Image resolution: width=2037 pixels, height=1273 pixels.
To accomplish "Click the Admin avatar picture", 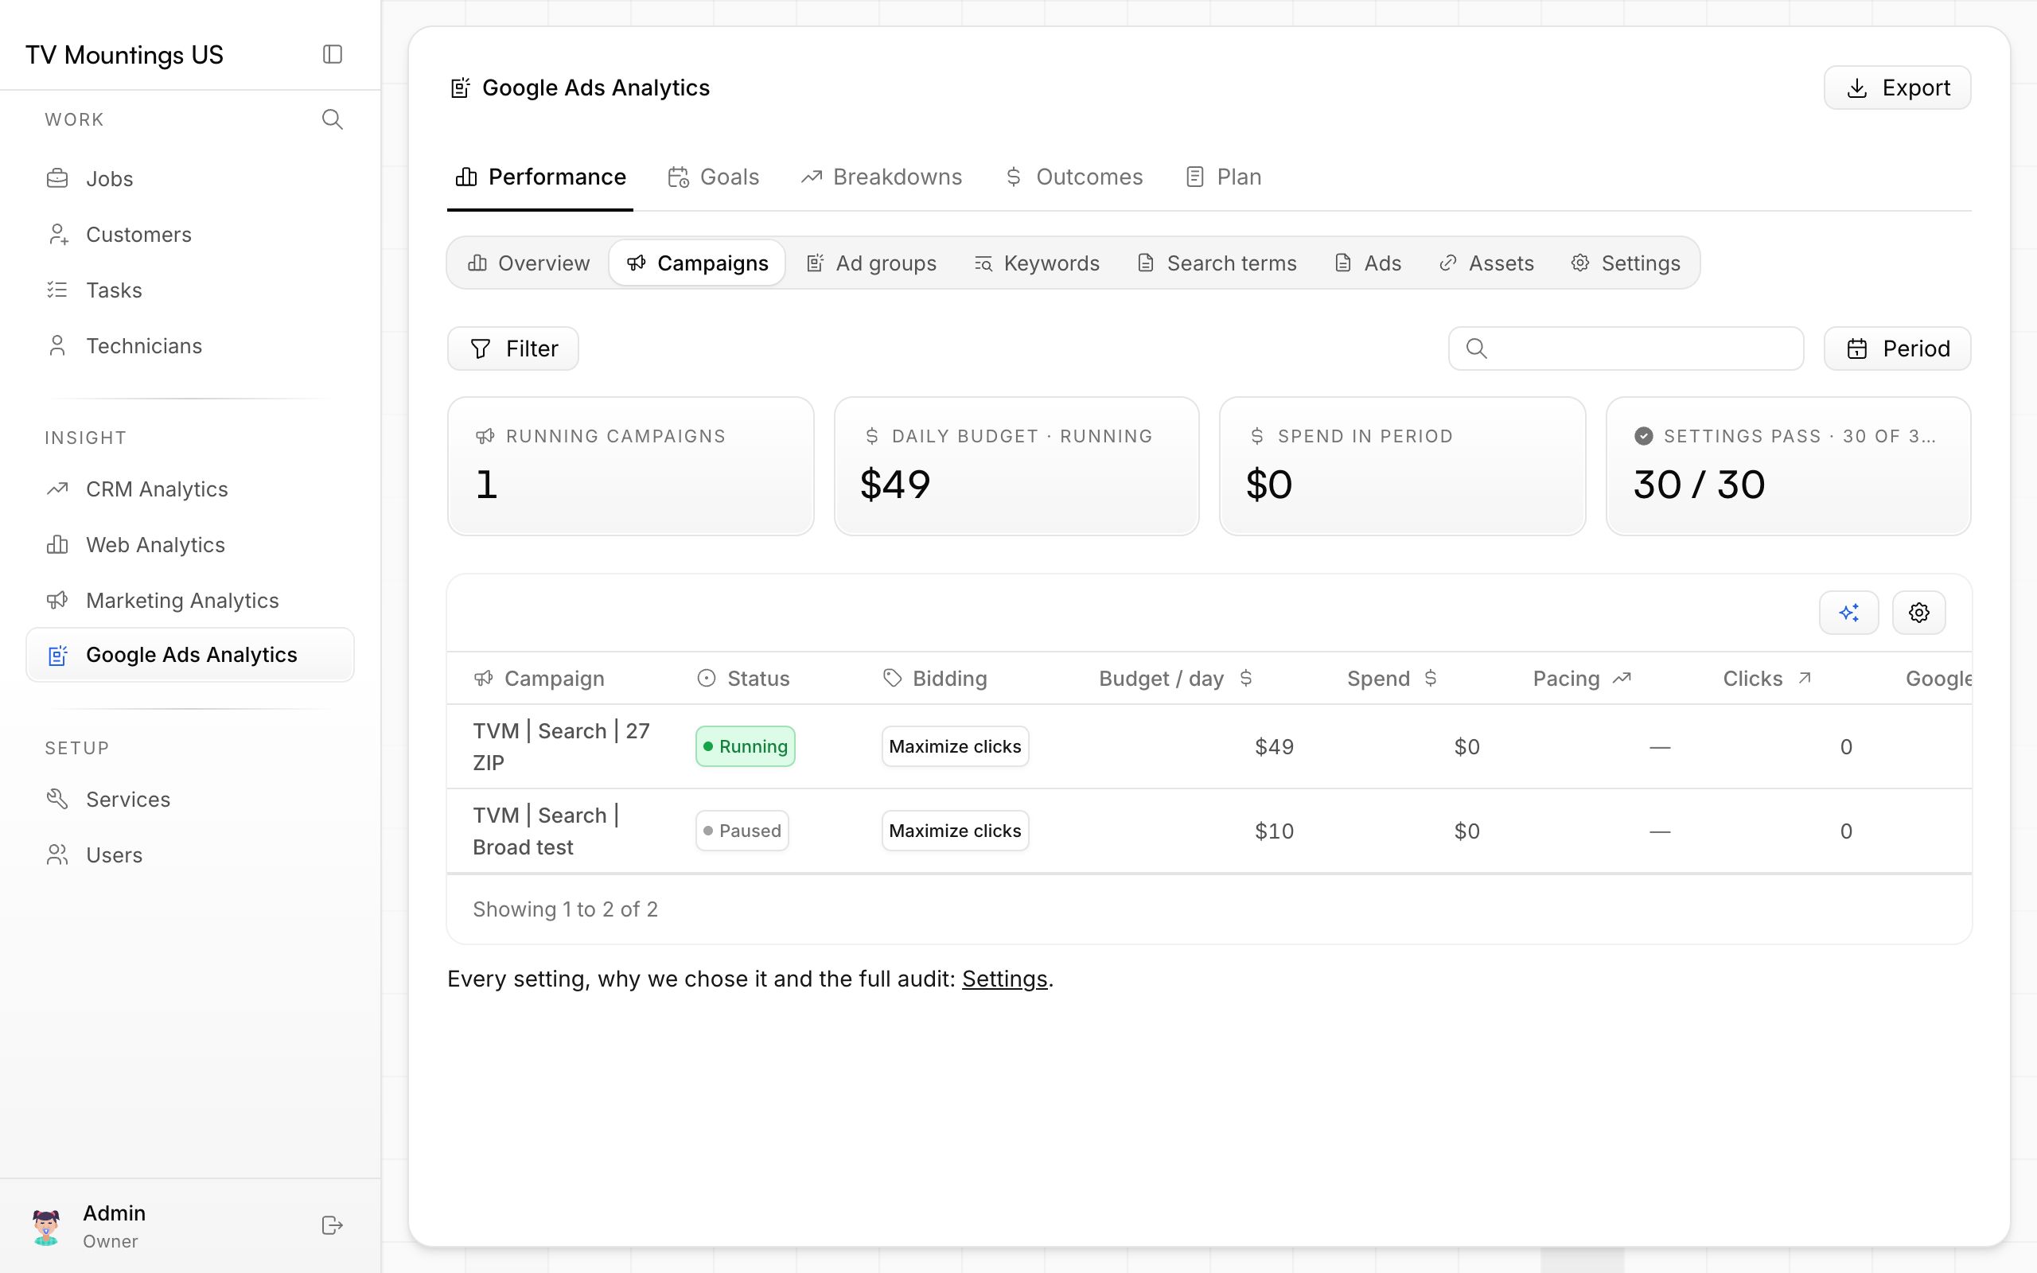I will 46,1226.
